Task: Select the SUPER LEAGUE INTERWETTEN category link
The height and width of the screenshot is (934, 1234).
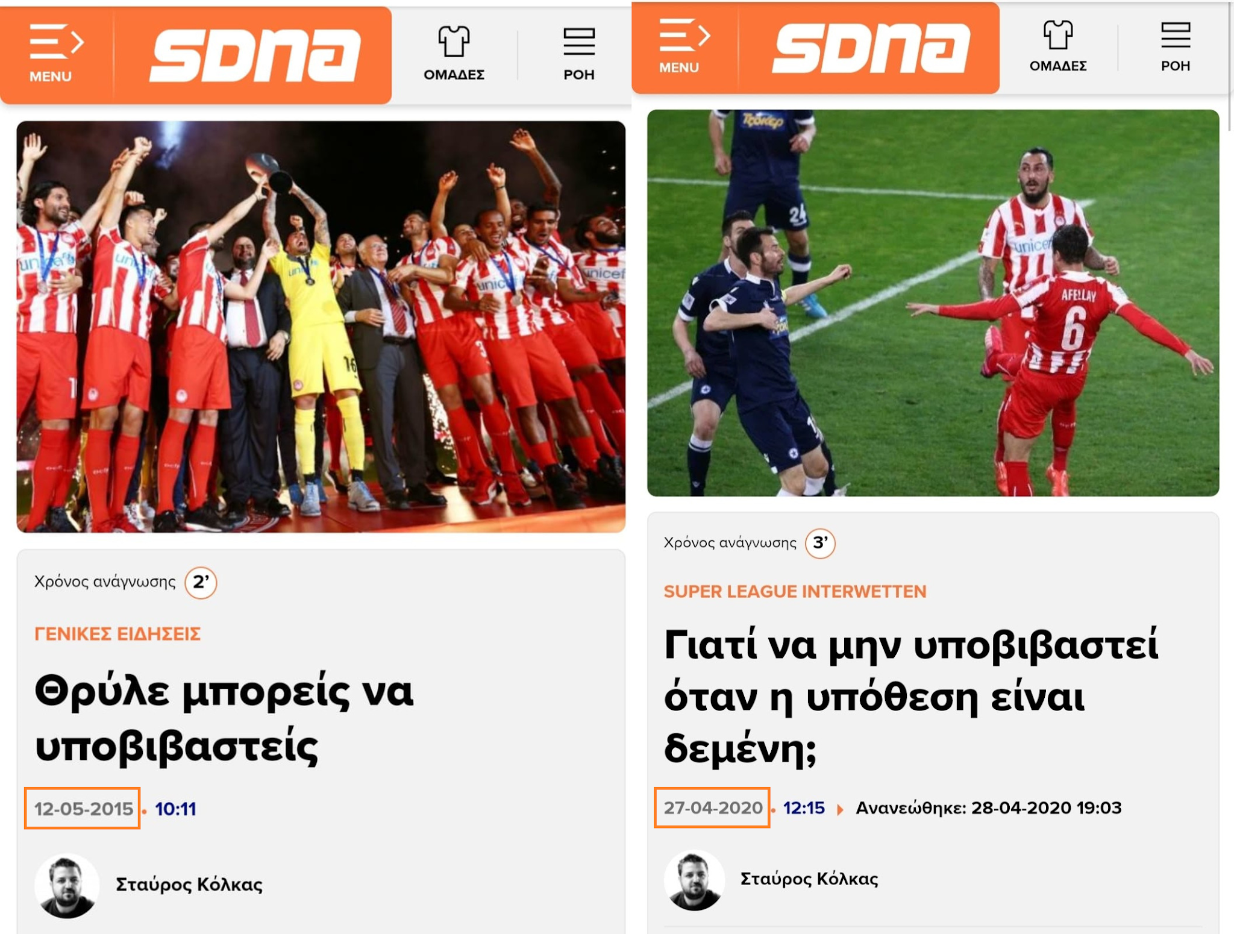Action: [795, 591]
